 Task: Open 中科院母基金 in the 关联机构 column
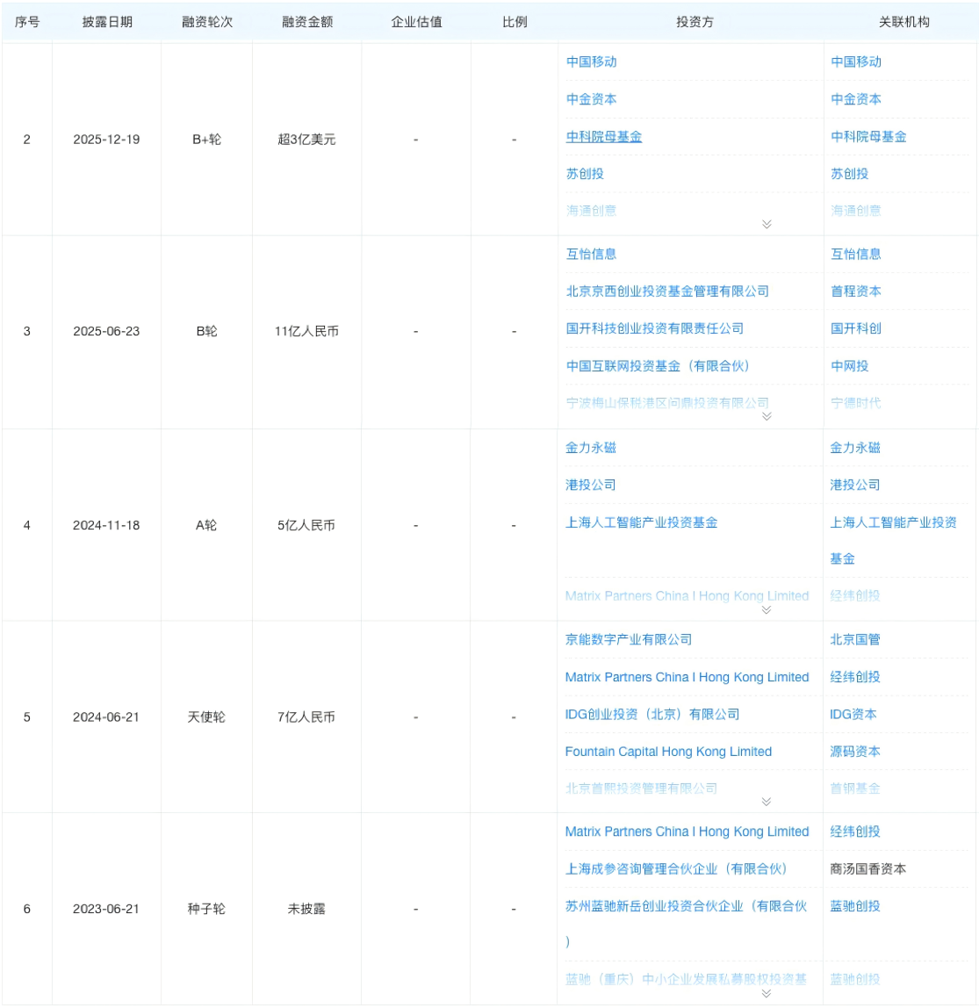[868, 136]
